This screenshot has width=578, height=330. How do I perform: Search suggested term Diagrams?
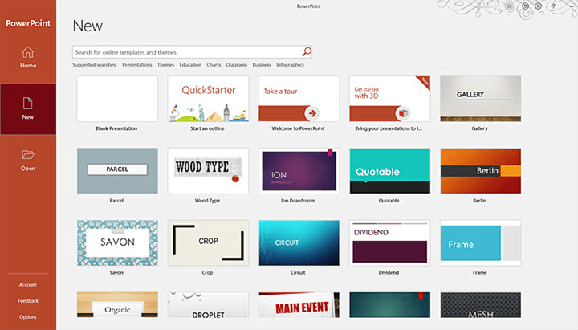[237, 65]
